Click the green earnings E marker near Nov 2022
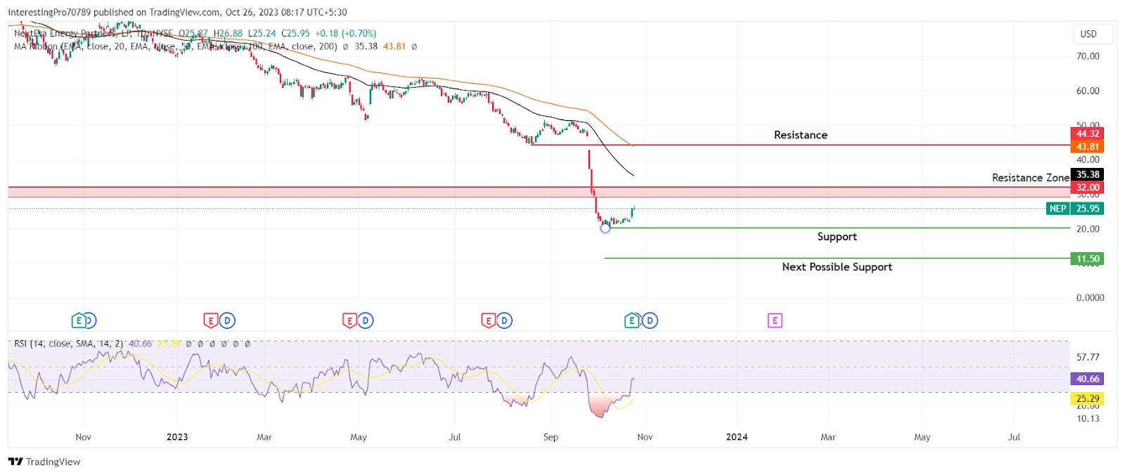 (x=79, y=321)
